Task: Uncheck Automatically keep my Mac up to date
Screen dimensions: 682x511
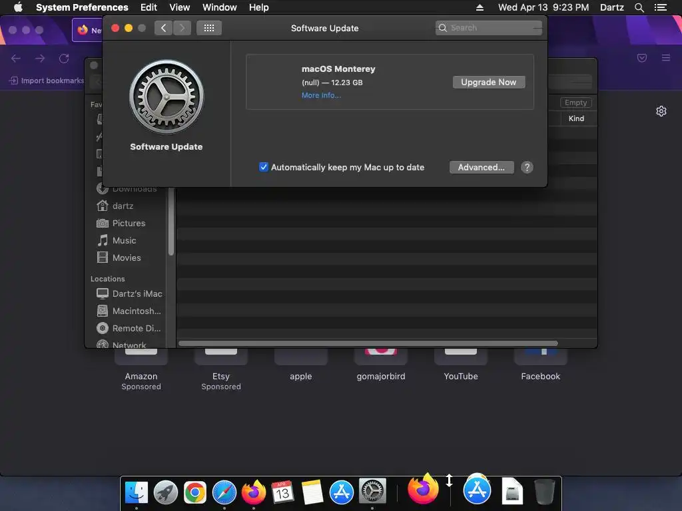Action: tap(264, 167)
